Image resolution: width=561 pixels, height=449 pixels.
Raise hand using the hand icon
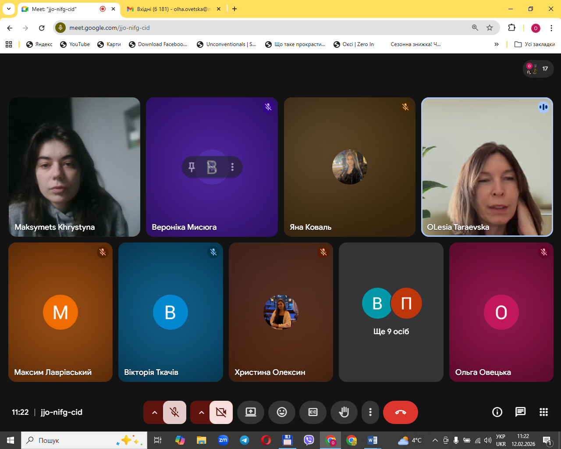pyautogui.click(x=344, y=412)
